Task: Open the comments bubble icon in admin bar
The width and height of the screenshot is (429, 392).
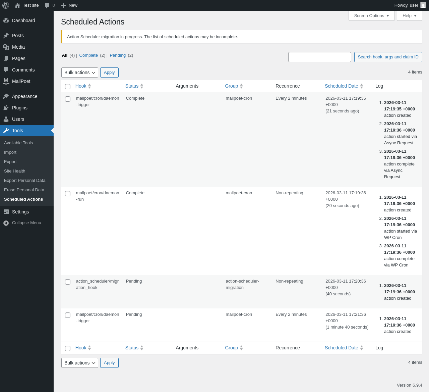Action: click(47, 5)
